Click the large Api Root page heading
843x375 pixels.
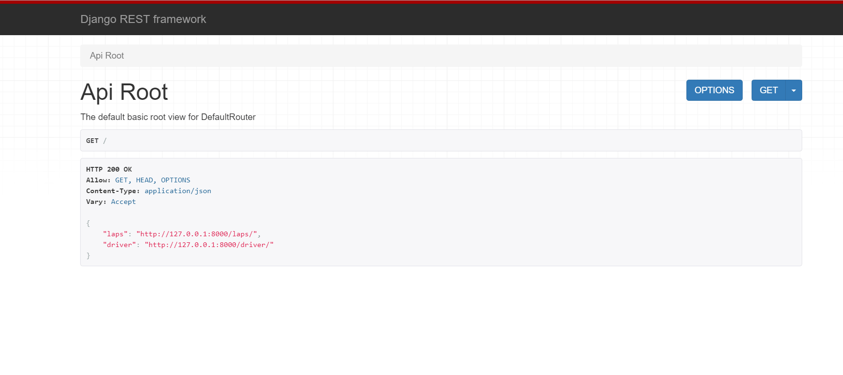[x=124, y=92]
